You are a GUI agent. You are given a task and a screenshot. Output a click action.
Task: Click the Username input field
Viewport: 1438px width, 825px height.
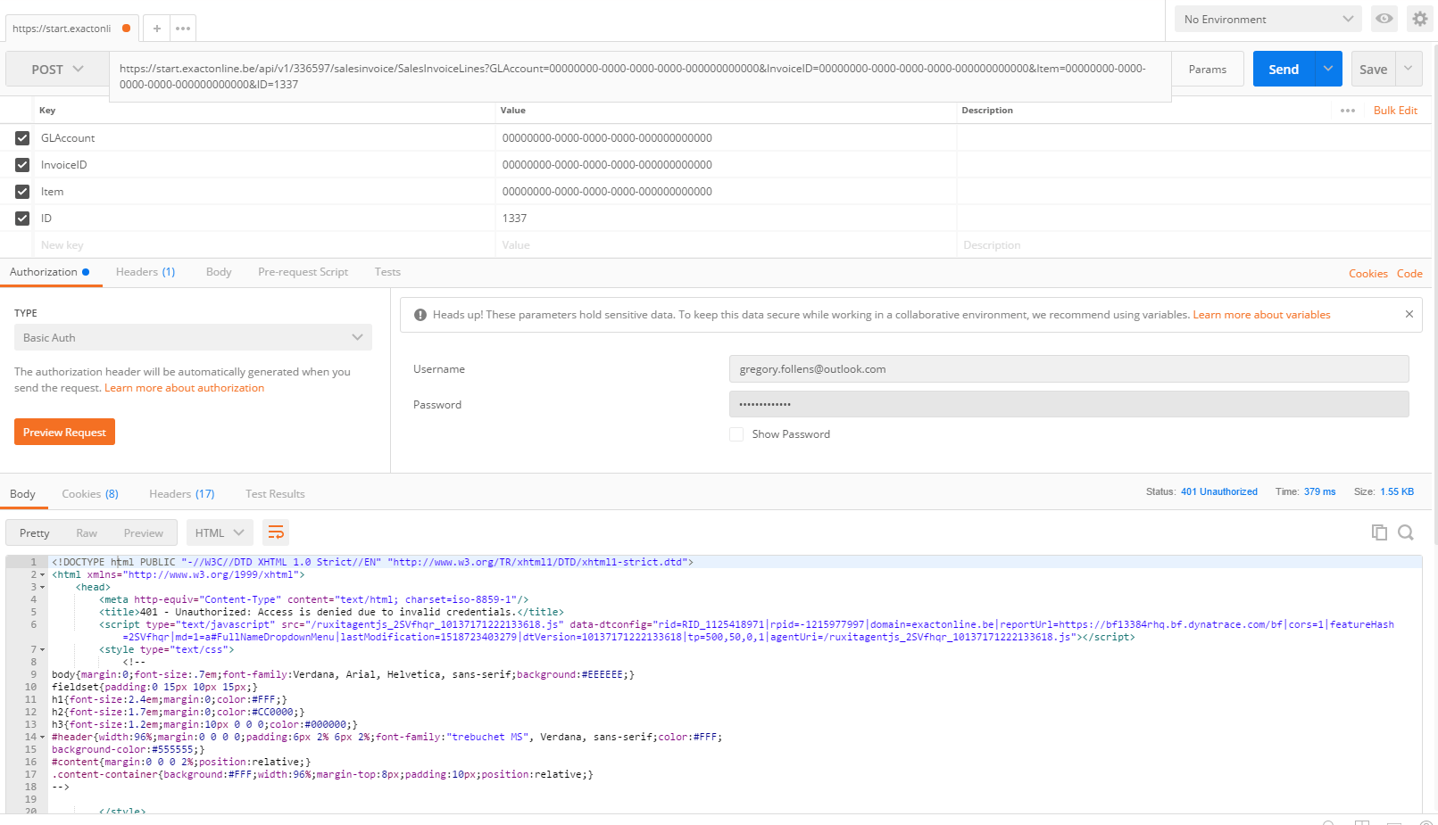tap(1068, 368)
